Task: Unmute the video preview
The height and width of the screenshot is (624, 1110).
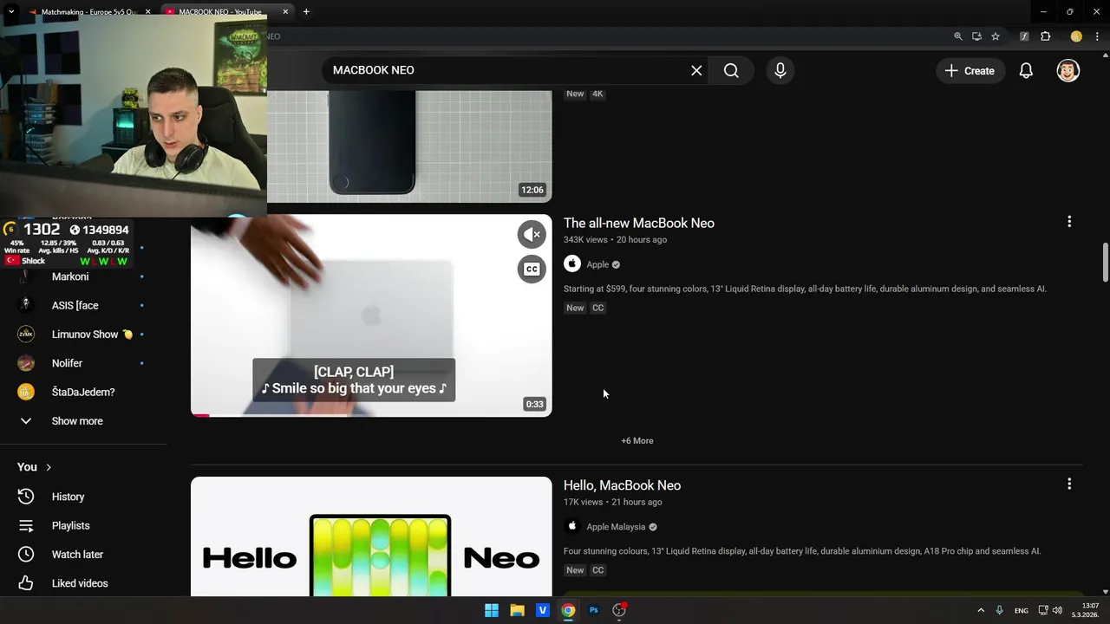Action: (x=532, y=234)
